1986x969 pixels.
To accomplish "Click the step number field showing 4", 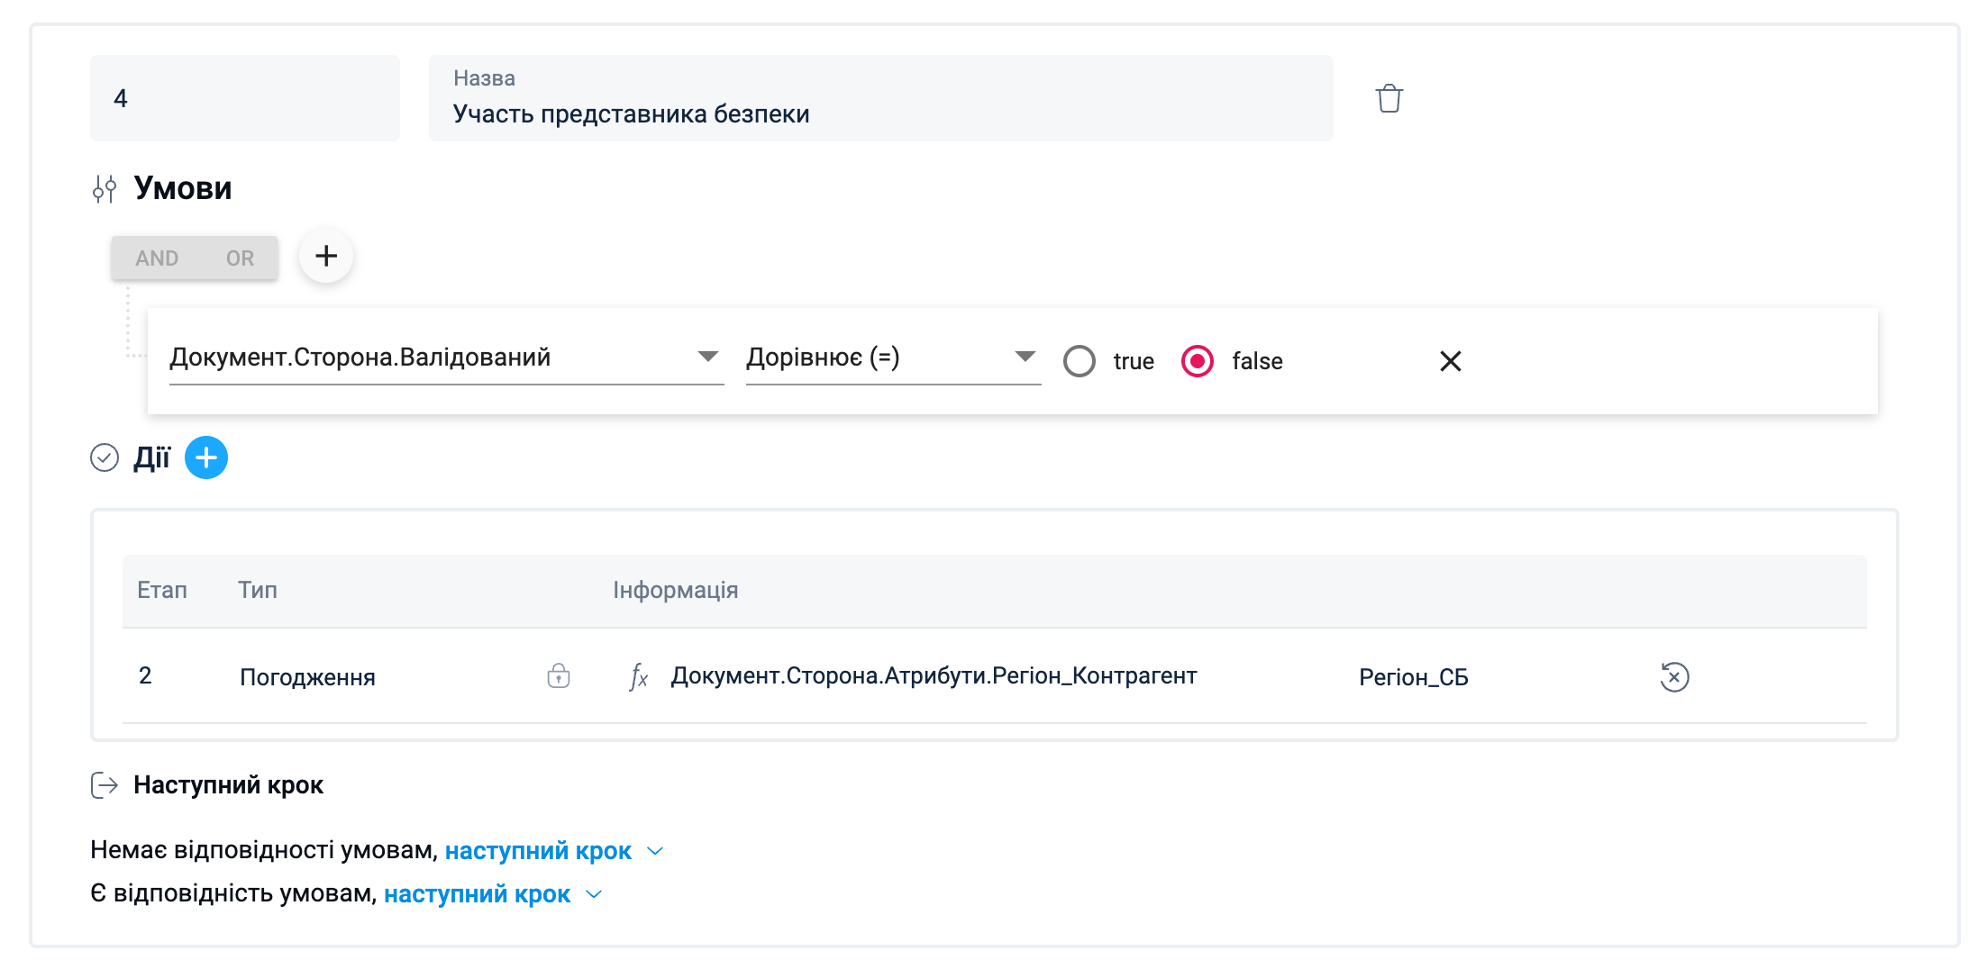I will pos(244,99).
